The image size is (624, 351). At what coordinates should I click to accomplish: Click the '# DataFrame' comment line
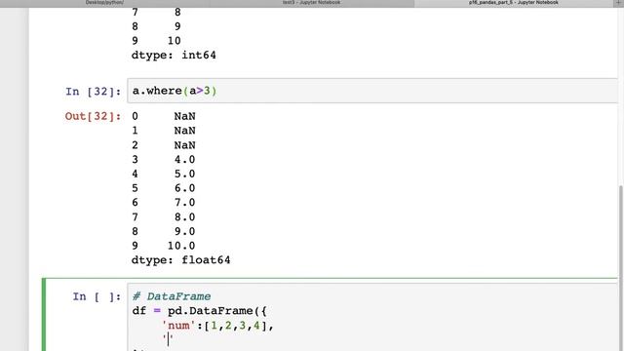[x=172, y=296]
